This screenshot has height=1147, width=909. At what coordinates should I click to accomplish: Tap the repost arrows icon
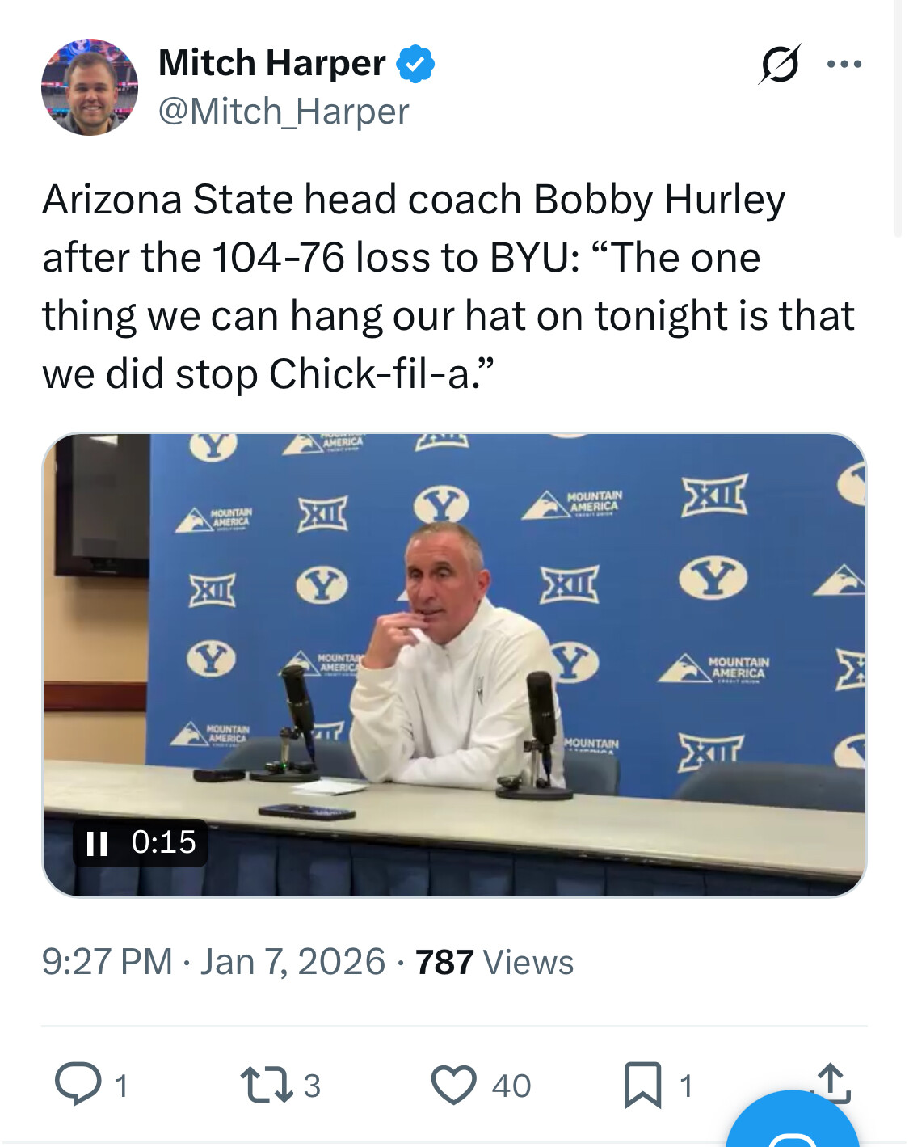[x=267, y=1084]
